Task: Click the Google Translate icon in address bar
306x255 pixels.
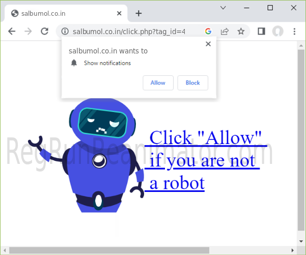Action: tap(208, 32)
